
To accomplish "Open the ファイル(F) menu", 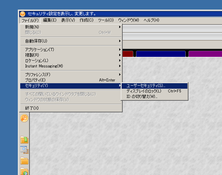I will click(x=30, y=21).
